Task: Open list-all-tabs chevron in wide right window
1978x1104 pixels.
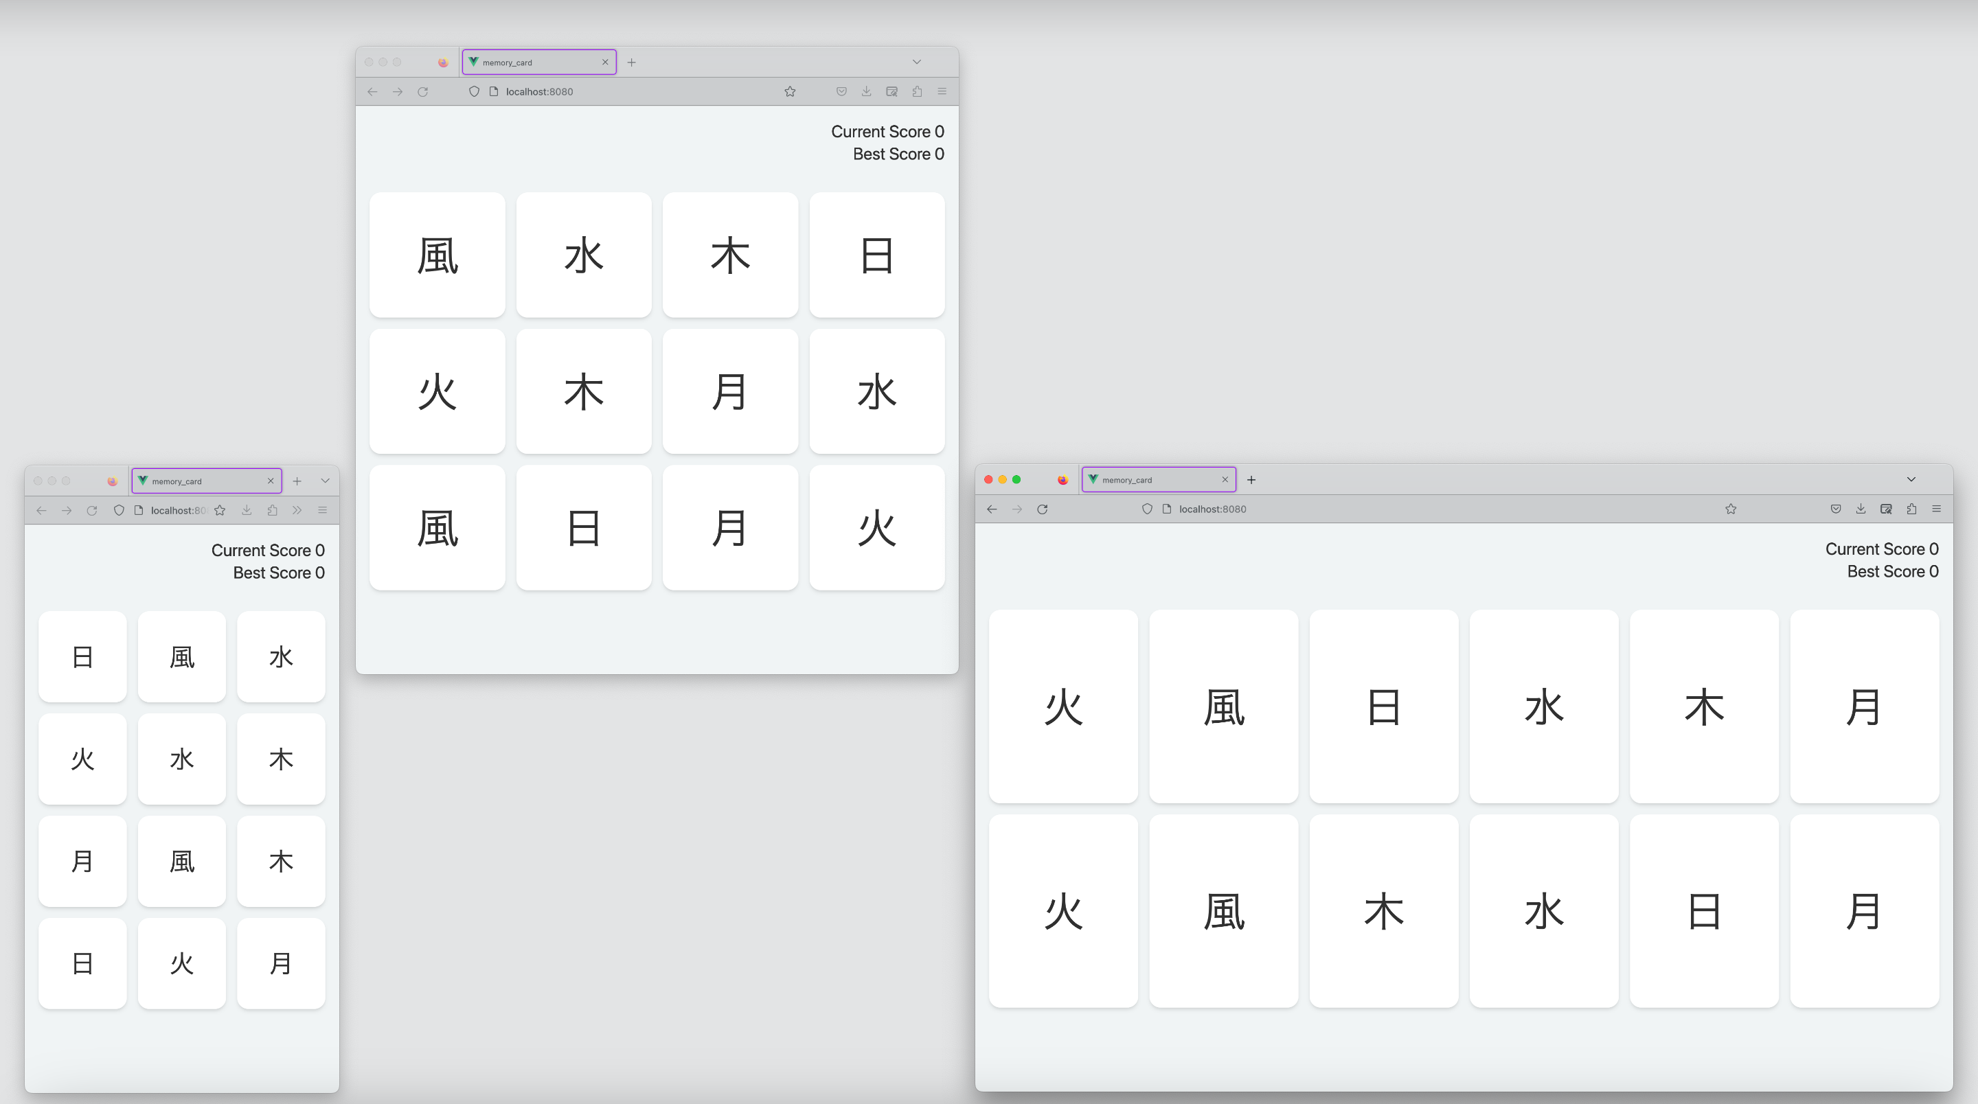Action: [x=1911, y=479]
